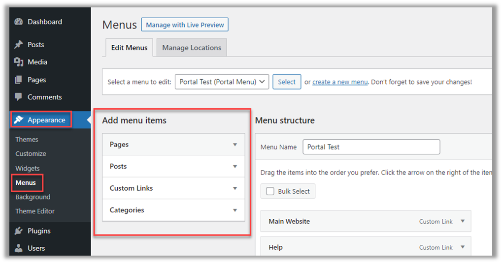Click the Posts pushpin icon
502x263 pixels.
[19, 45]
